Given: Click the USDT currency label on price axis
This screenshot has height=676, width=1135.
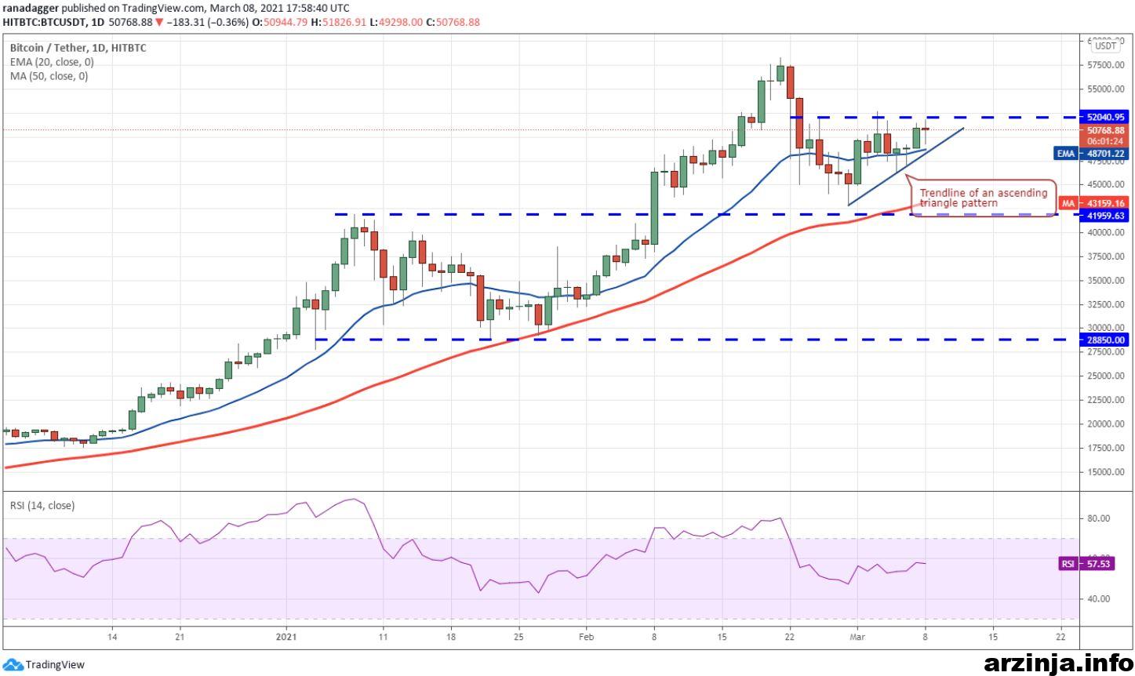Looking at the screenshot, I should click(x=1105, y=46).
